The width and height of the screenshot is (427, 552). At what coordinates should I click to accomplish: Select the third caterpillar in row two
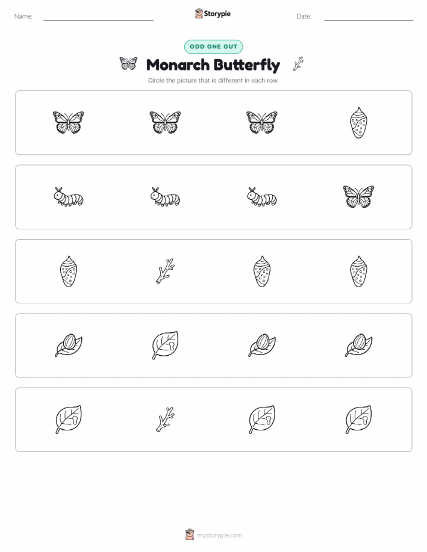point(262,197)
